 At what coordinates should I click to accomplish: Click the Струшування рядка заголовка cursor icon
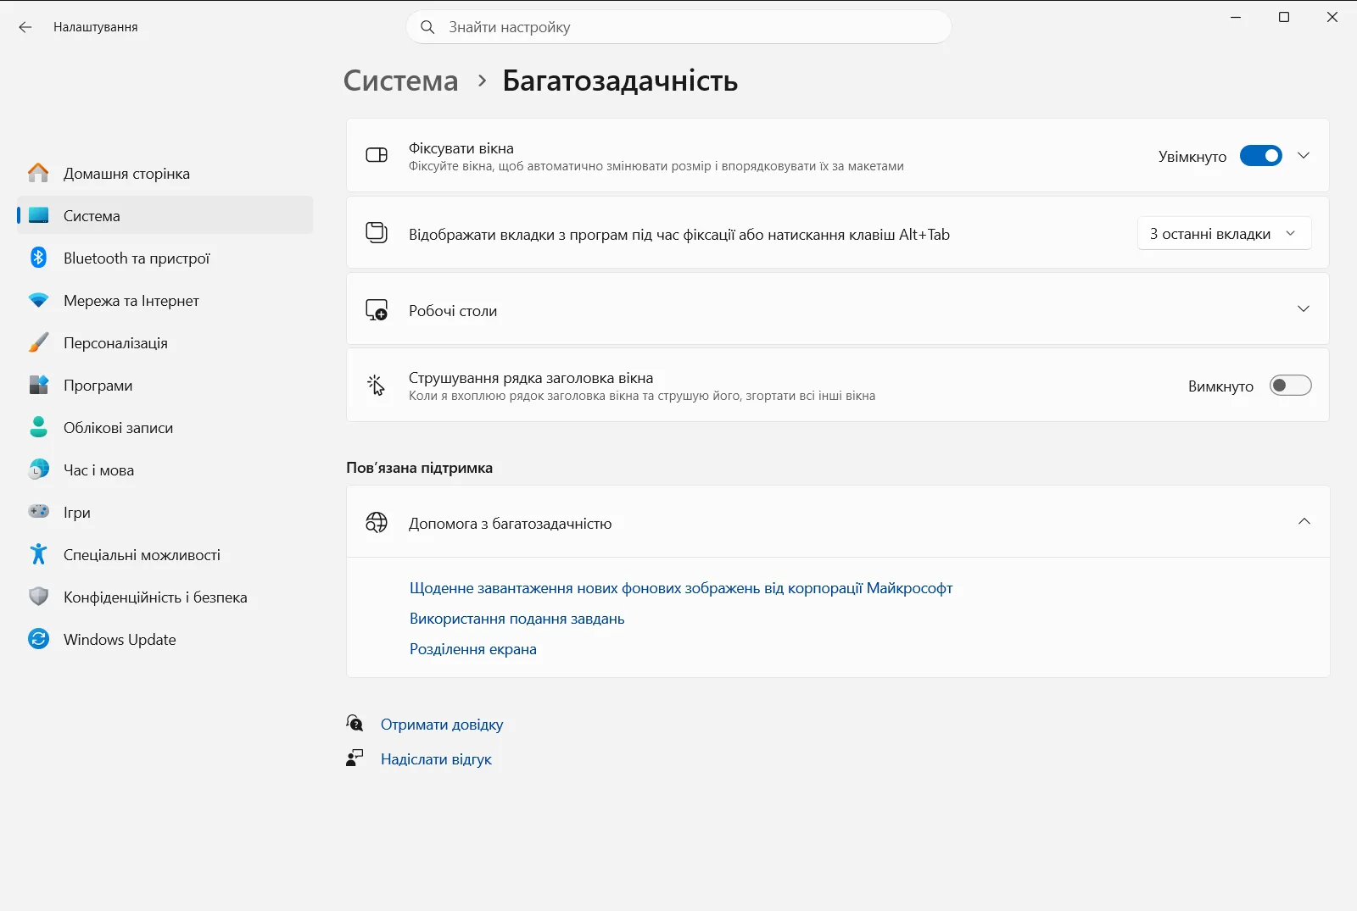[377, 386]
